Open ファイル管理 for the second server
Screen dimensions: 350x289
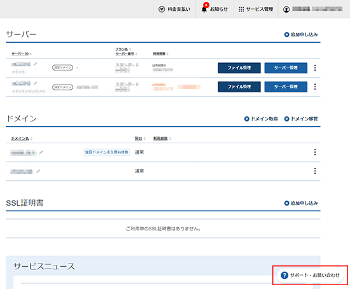(x=239, y=87)
